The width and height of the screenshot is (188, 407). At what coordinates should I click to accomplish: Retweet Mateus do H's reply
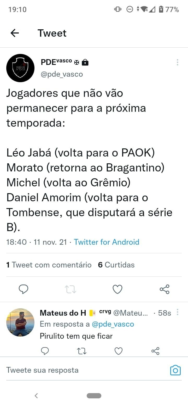(82, 351)
